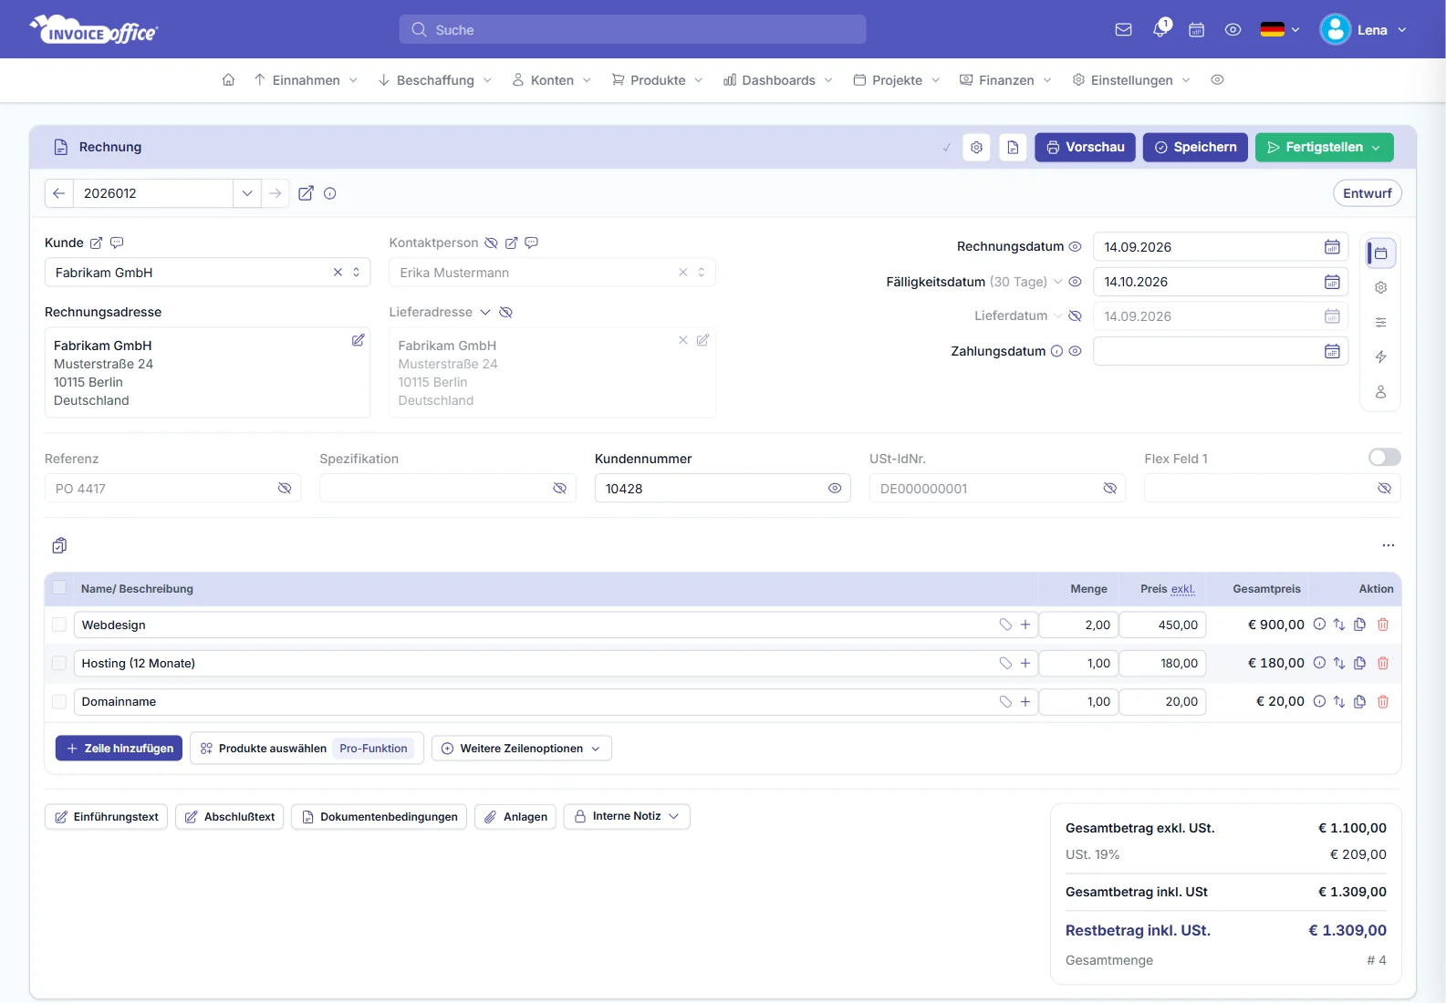Viewport: 1446px width, 1003px height.
Task: Clear the Fabrikam GmbH customer selection
Action: click(338, 273)
